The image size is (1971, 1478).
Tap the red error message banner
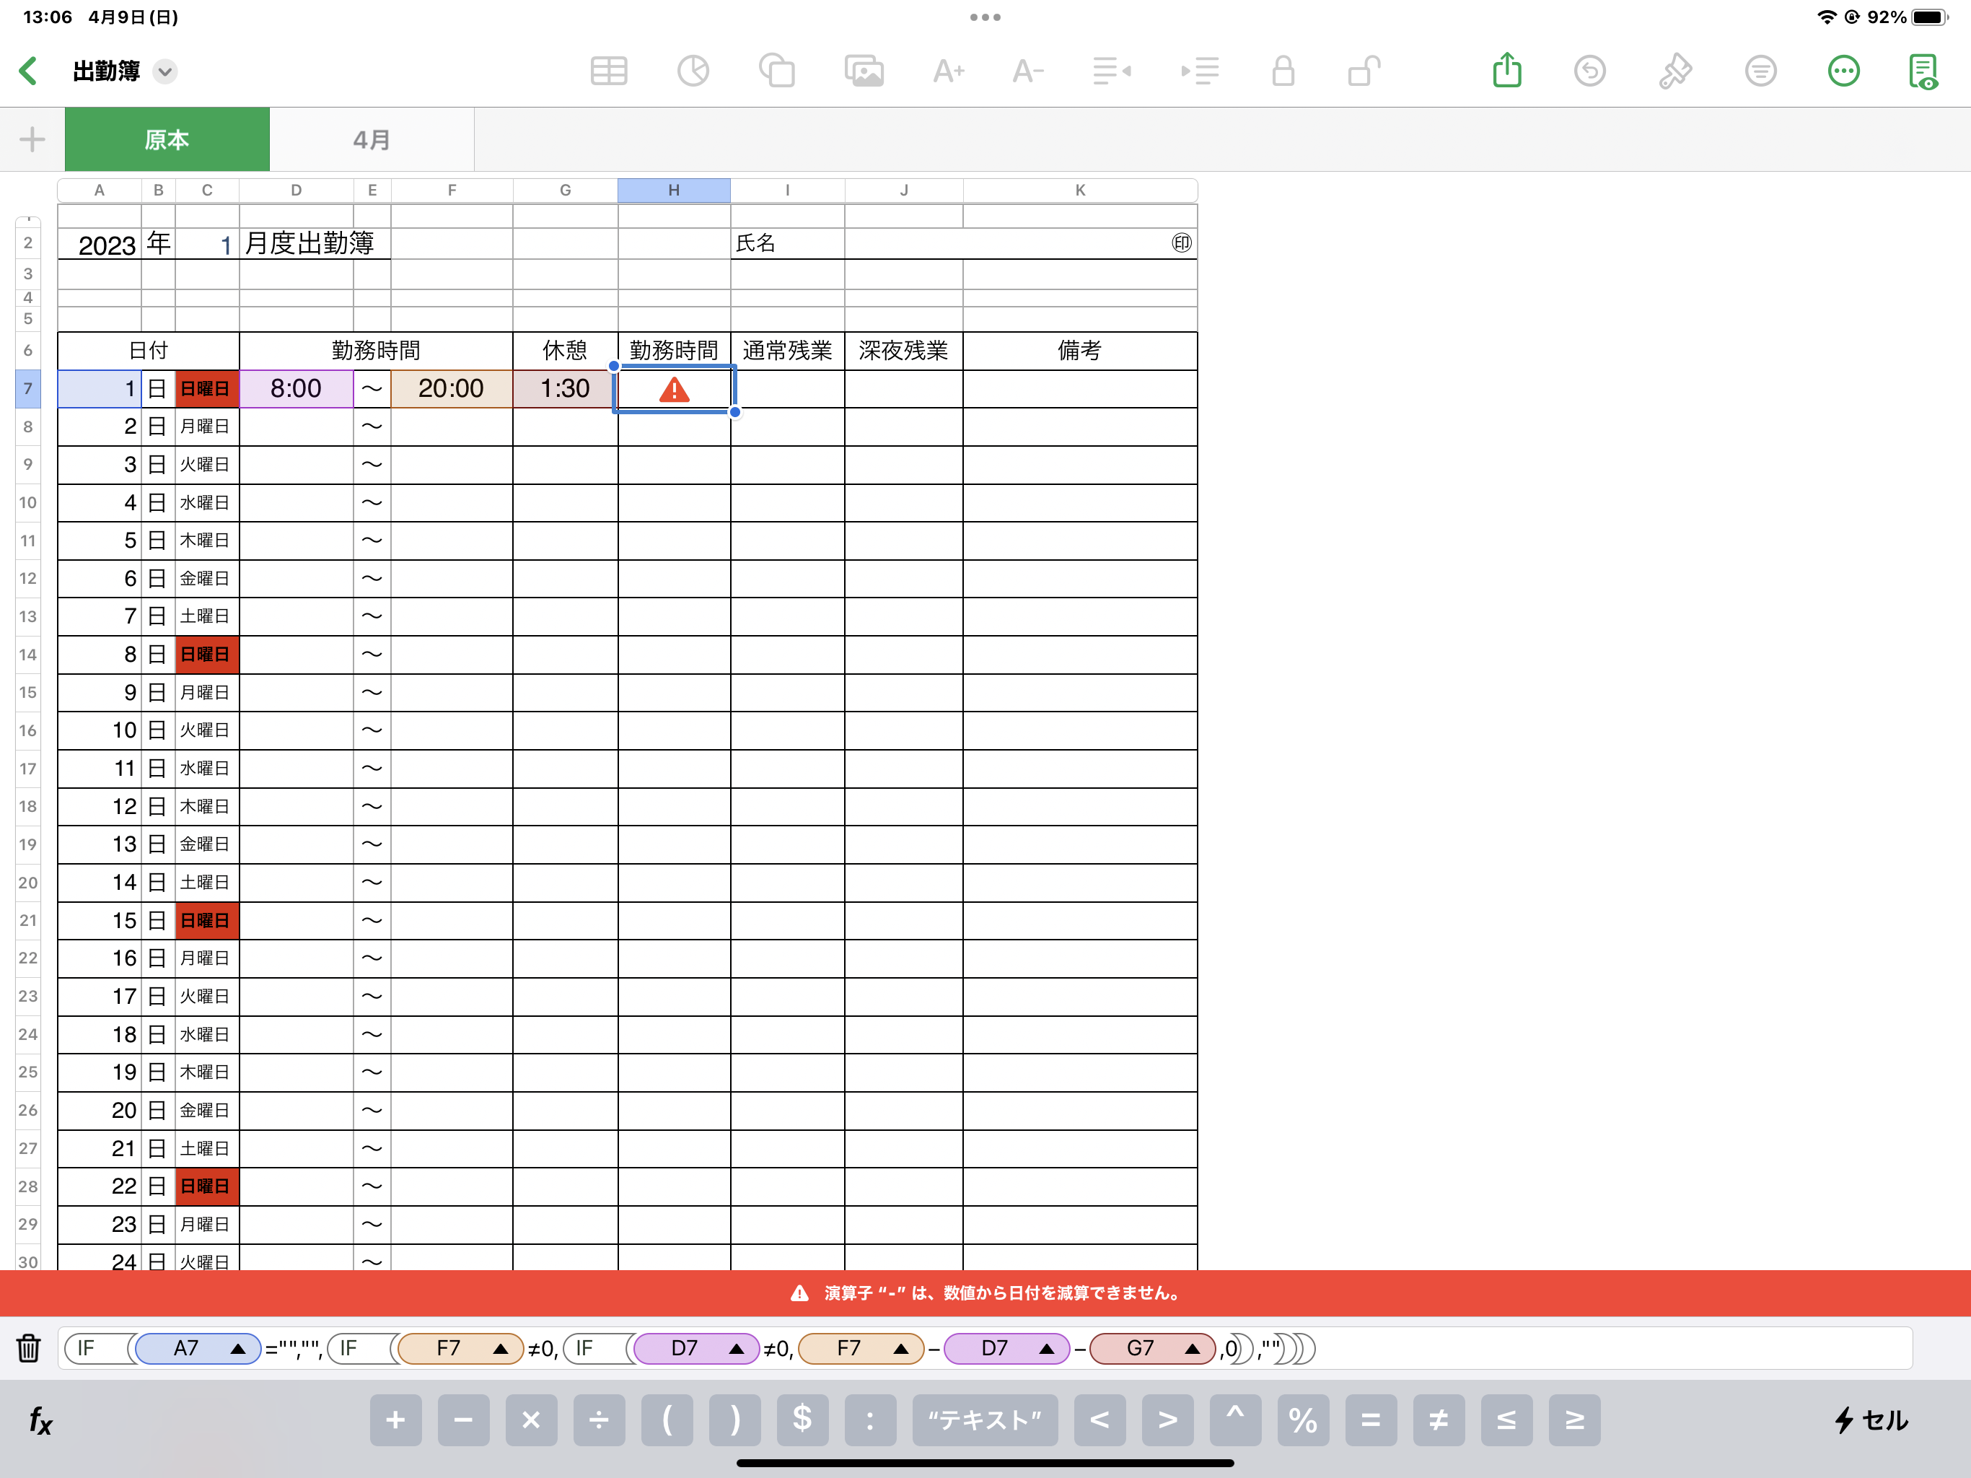point(985,1293)
